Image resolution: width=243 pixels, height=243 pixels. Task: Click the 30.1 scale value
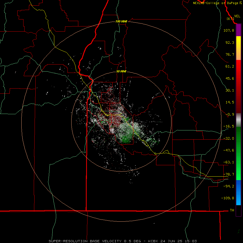point(230,90)
